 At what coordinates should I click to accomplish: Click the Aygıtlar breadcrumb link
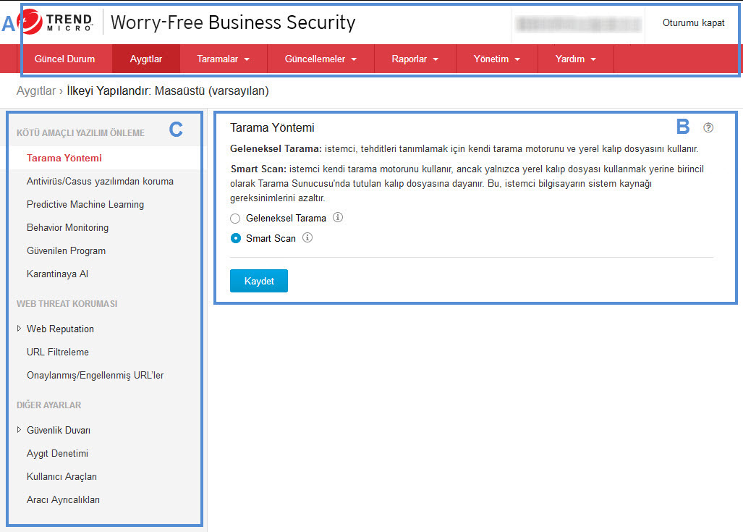(x=35, y=91)
